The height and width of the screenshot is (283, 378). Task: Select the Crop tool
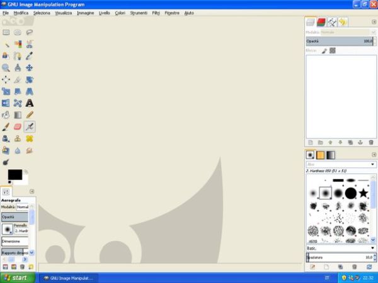coord(18,80)
